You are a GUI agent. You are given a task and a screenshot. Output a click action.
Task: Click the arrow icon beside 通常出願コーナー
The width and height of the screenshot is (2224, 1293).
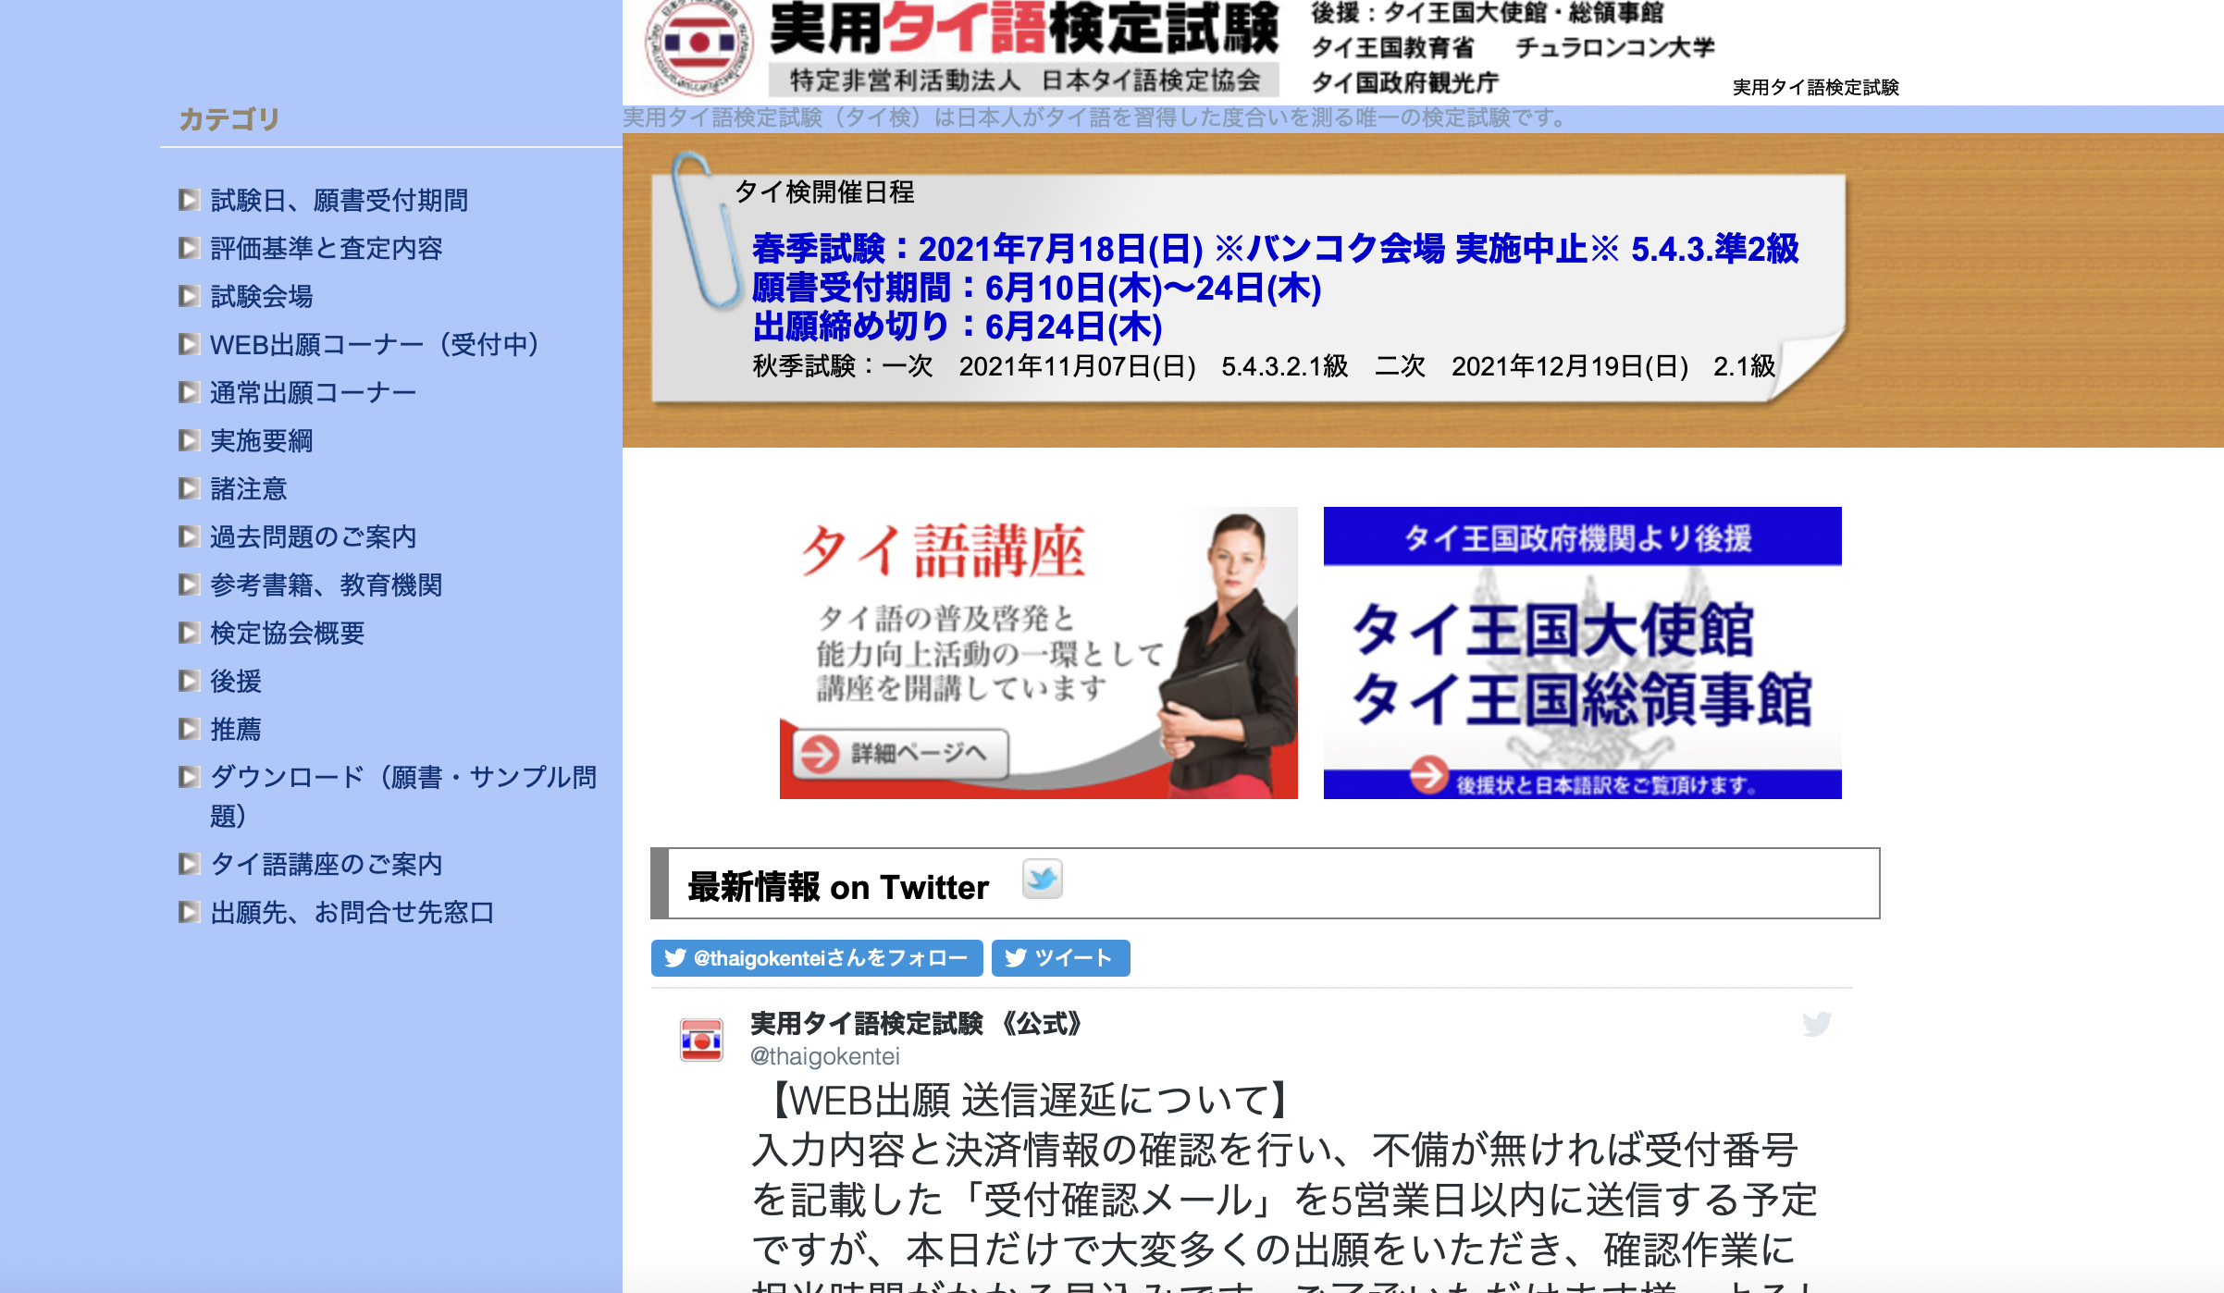189,392
